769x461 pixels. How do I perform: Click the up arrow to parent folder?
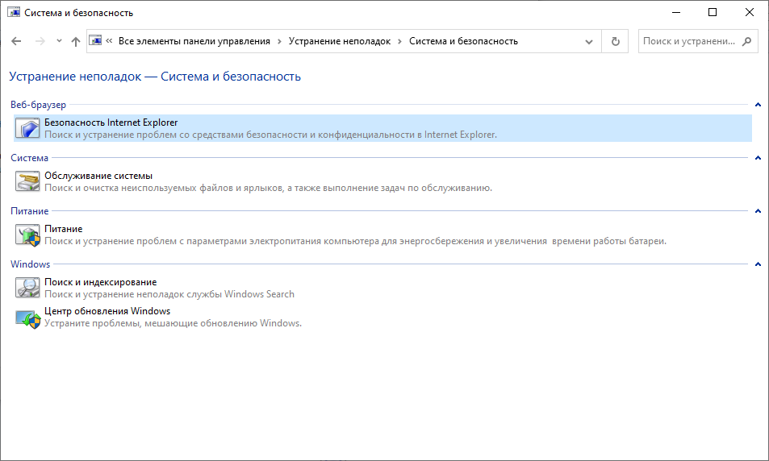pyautogui.click(x=75, y=41)
